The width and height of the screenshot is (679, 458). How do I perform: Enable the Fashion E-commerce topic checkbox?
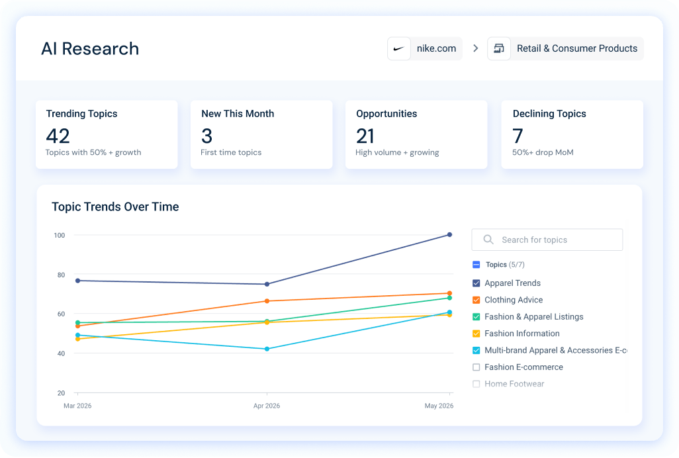tap(476, 367)
